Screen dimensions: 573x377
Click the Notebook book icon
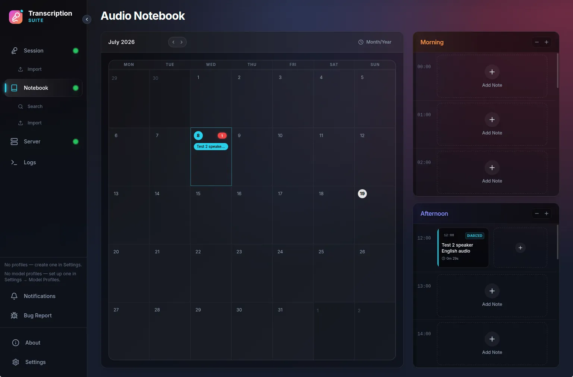coord(14,88)
